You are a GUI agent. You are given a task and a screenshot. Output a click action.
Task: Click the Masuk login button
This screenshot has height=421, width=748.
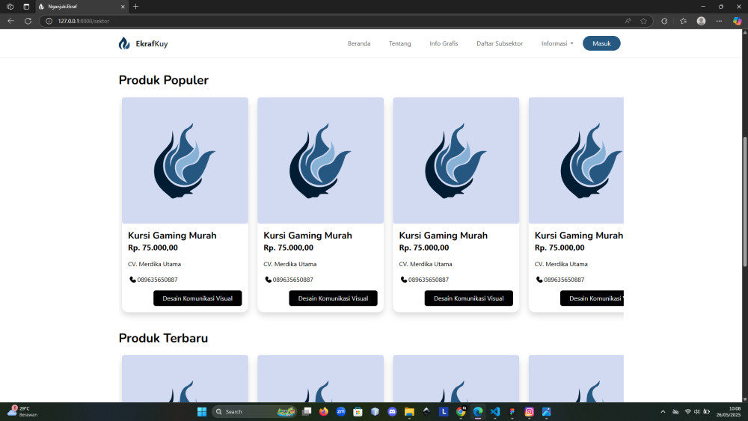coord(601,43)
